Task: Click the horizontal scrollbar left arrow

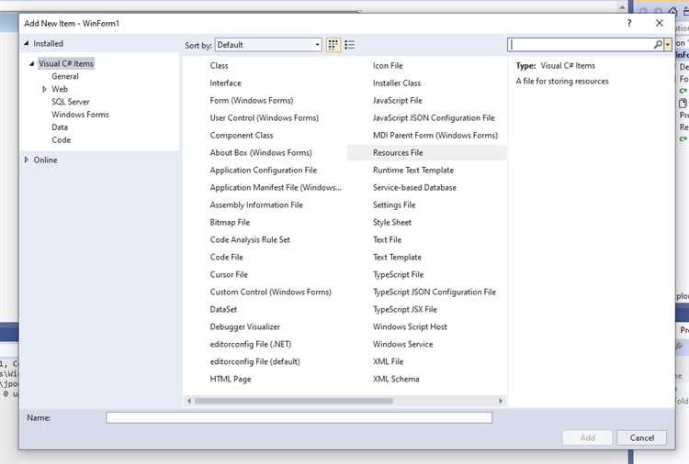Action: (189, 401)
